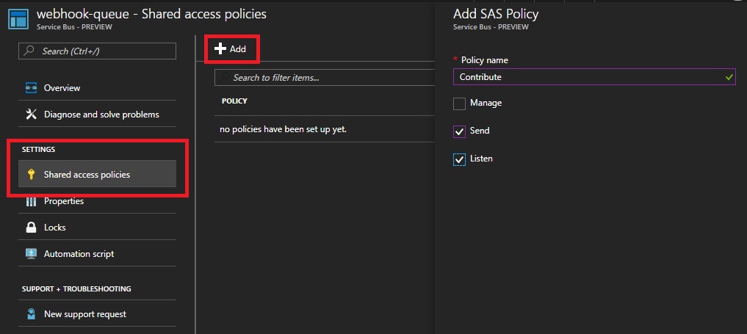Click the Properties bars icon

31,201
